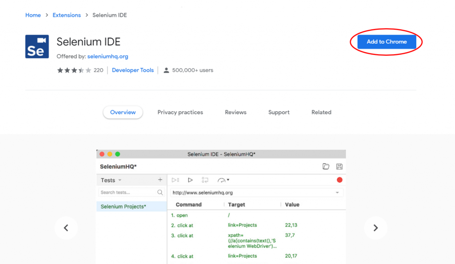Click the red record button
Viewport: 455px width, 264px height.
339,180
